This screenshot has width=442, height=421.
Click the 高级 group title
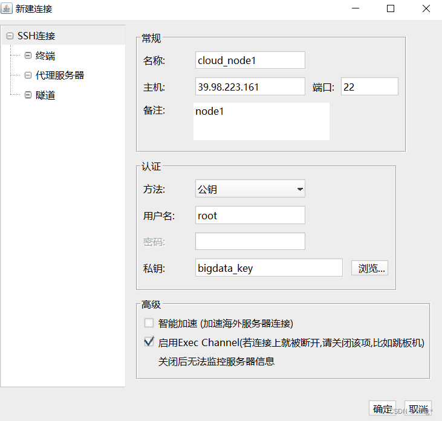(x=151, y=304)
